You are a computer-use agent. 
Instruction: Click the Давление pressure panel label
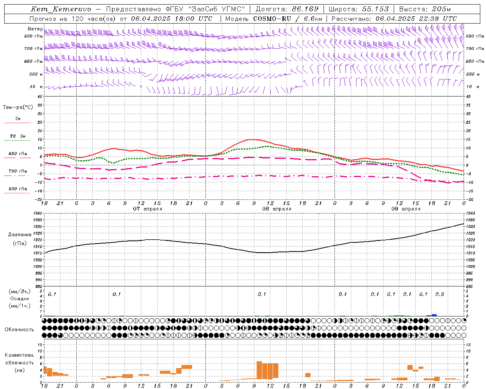click(x=20, y=234)
